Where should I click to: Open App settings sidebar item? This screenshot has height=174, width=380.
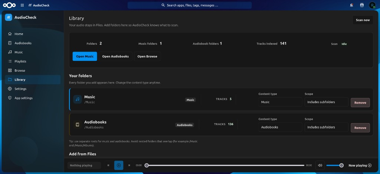click(33, 98)
